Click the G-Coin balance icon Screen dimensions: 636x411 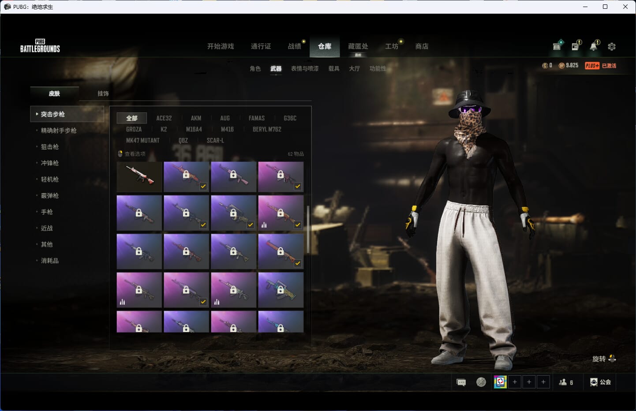[x=545, y=66]
